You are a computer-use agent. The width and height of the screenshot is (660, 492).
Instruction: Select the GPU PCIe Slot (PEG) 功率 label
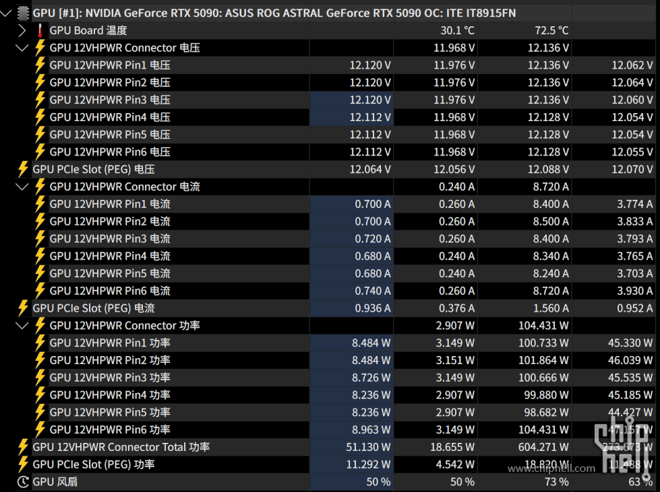tap(94, 464)
